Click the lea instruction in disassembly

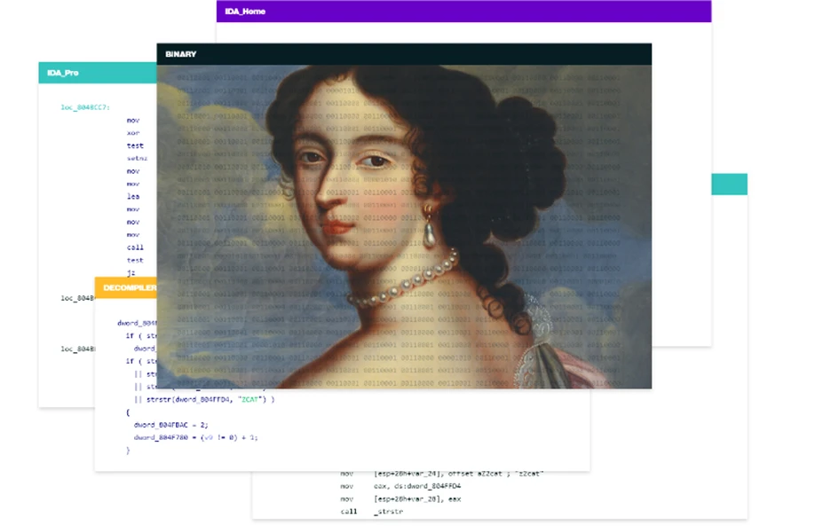coord(133,196)
